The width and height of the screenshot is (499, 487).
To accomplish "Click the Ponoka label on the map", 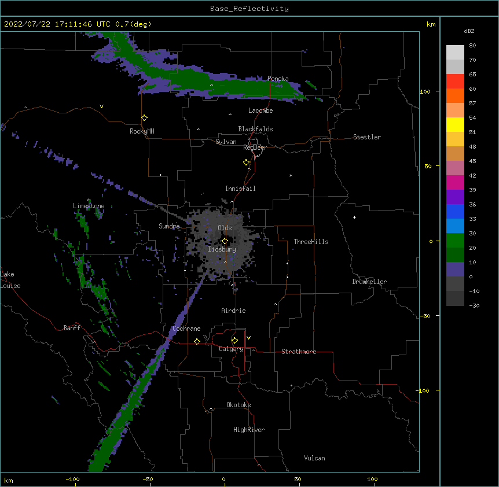I will pos(278,79).
